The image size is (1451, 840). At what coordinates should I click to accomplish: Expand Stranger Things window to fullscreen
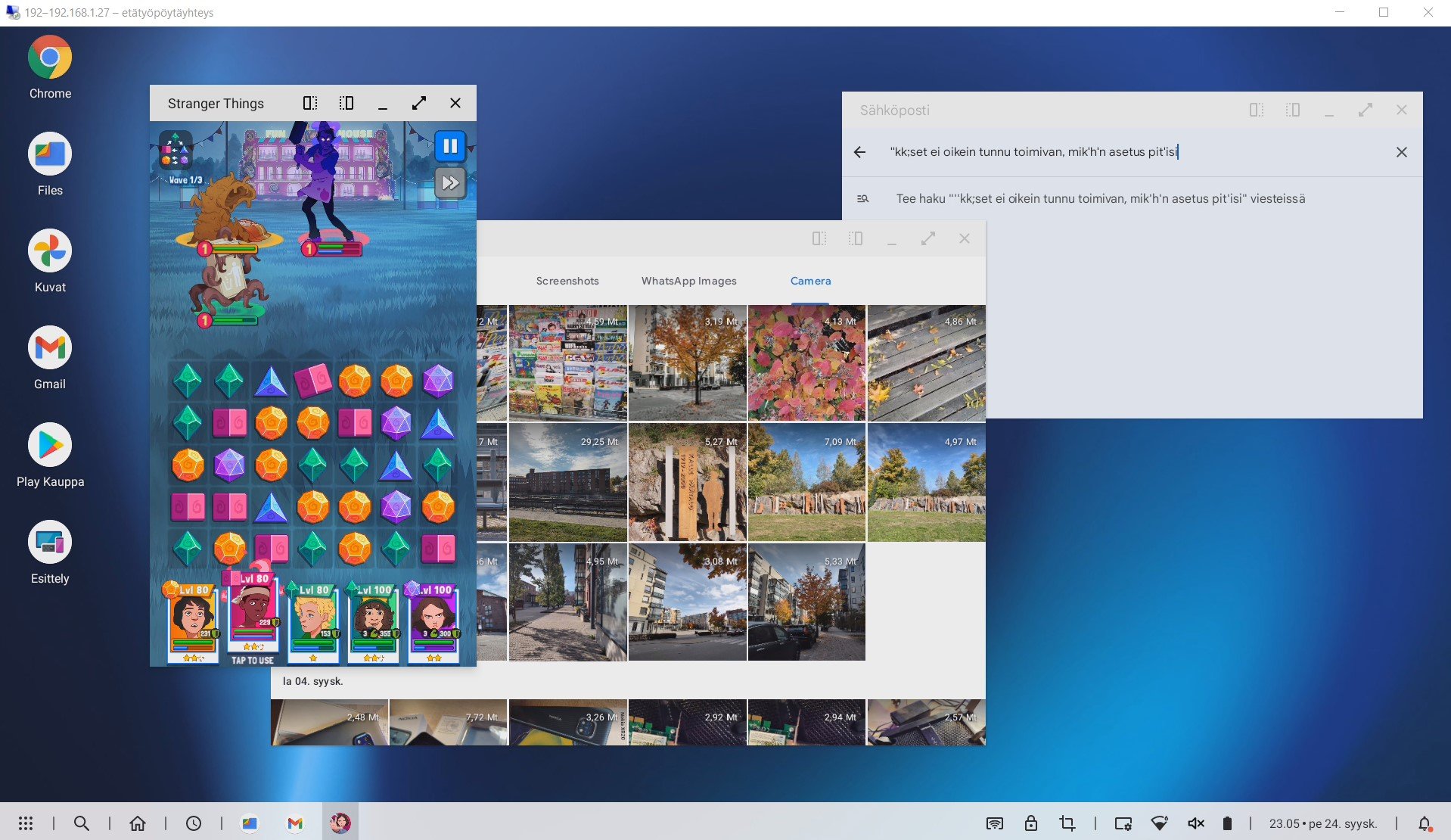(x=419, y=103)
